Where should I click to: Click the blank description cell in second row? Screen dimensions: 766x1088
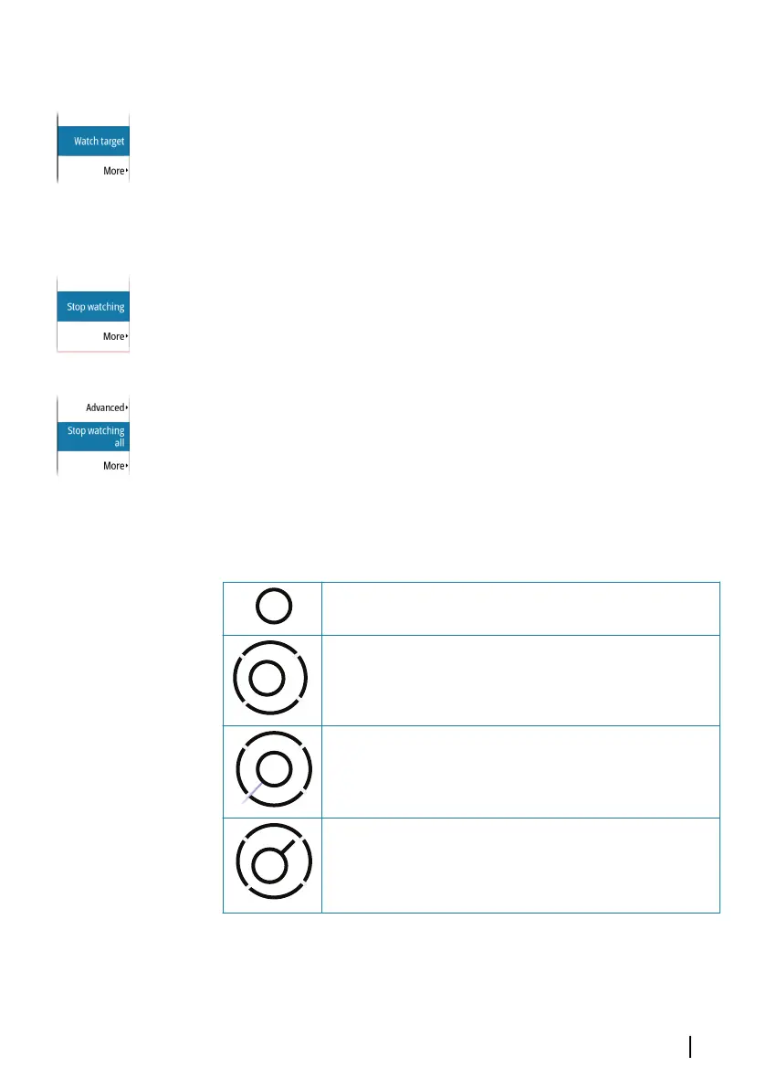(520, 681)
